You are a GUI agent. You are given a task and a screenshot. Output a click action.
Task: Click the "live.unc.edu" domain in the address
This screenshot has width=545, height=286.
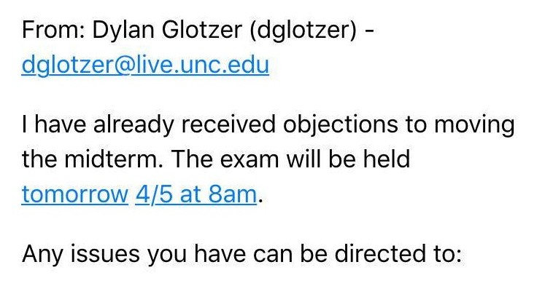tap(203, 65)
